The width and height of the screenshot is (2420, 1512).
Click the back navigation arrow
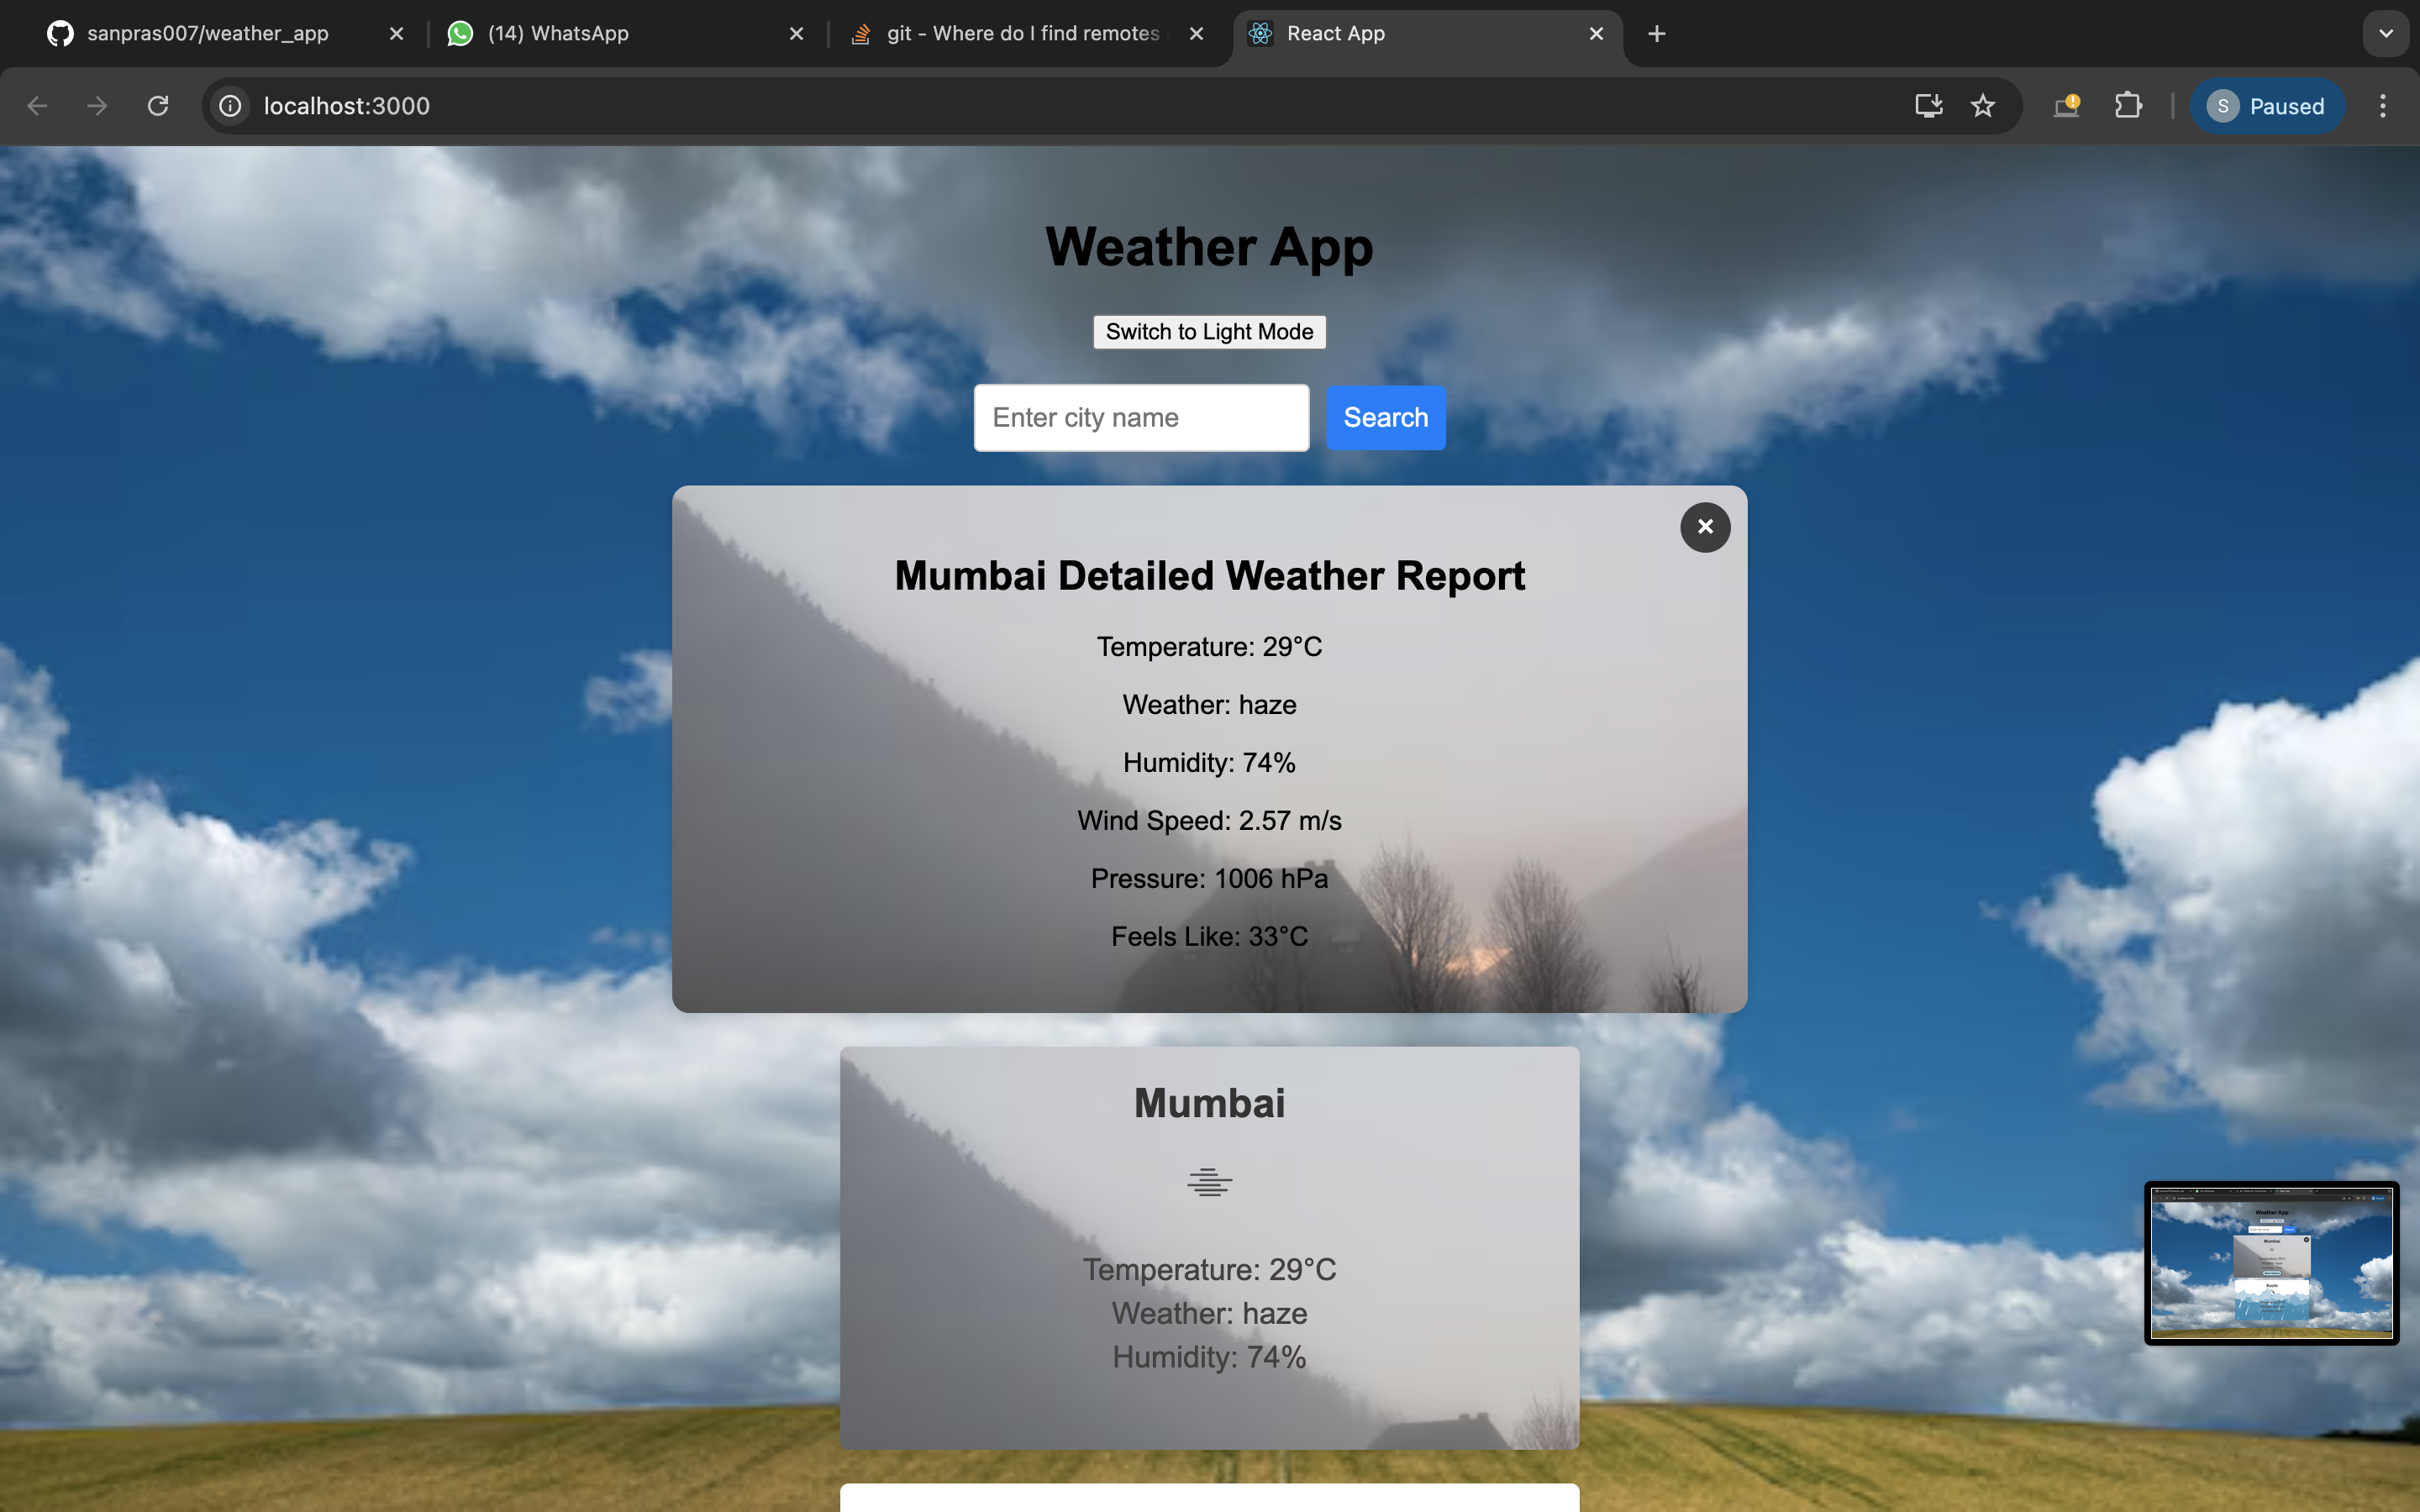click(x=36, y=105)
